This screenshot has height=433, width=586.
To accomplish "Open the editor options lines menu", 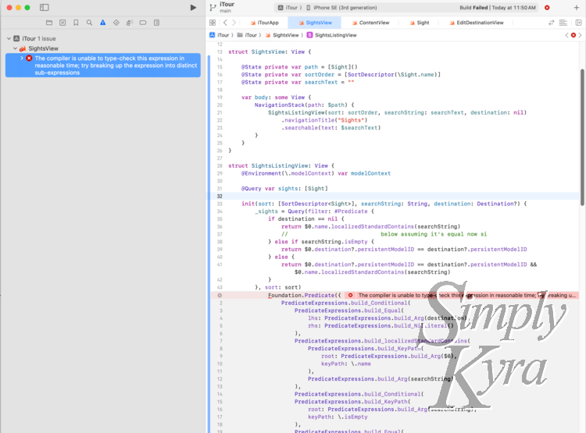I will (x=563, y=23).
